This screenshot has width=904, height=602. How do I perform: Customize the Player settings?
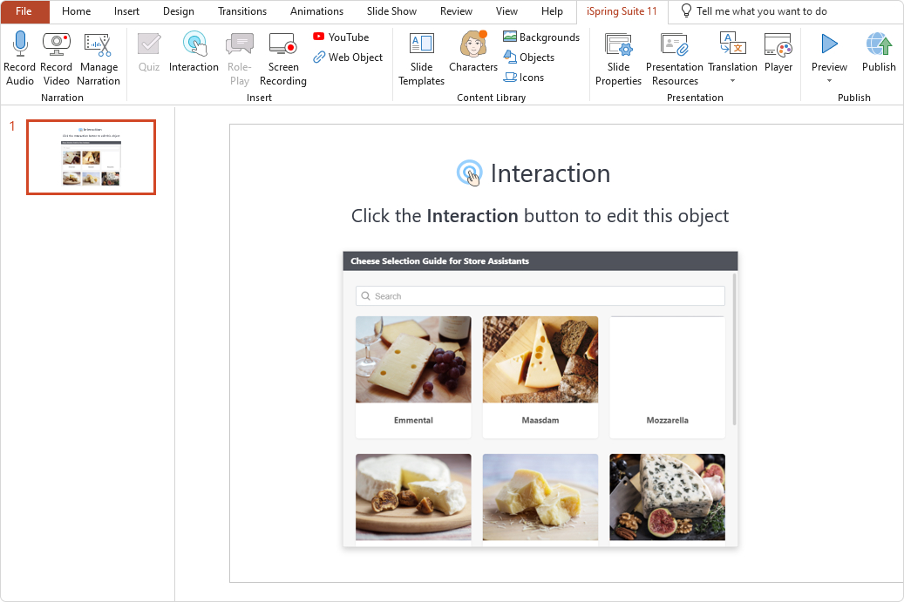778,57
